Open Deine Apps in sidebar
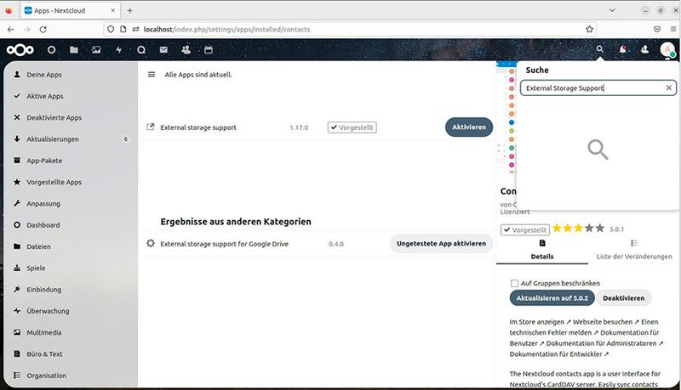Screen dimensions: 681x390 pyautogui.click(x=72, y=75)
